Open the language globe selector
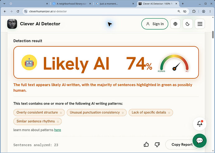Viewport: 215px width, 153px height. (175, 24)
